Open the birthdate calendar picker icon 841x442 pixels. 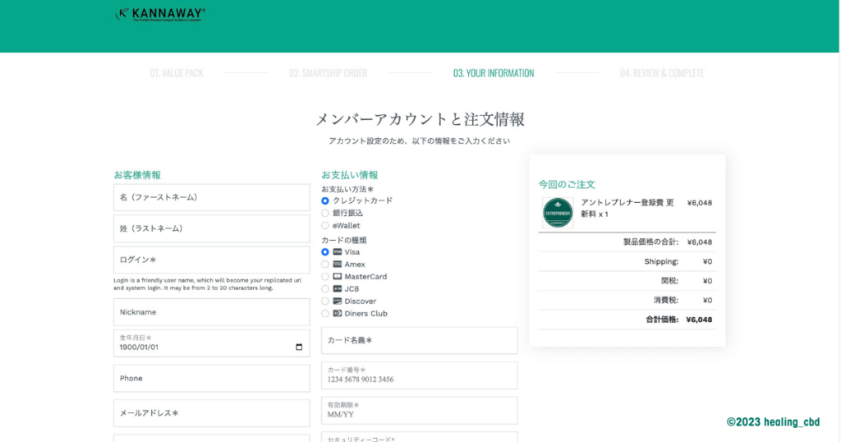pyautogui.click(x=299, y=347)
